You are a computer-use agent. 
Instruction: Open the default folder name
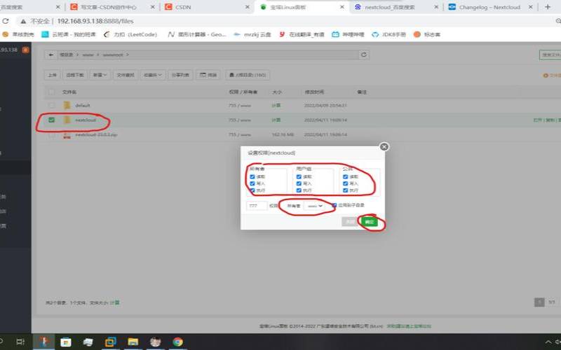(x=83, y=106)
